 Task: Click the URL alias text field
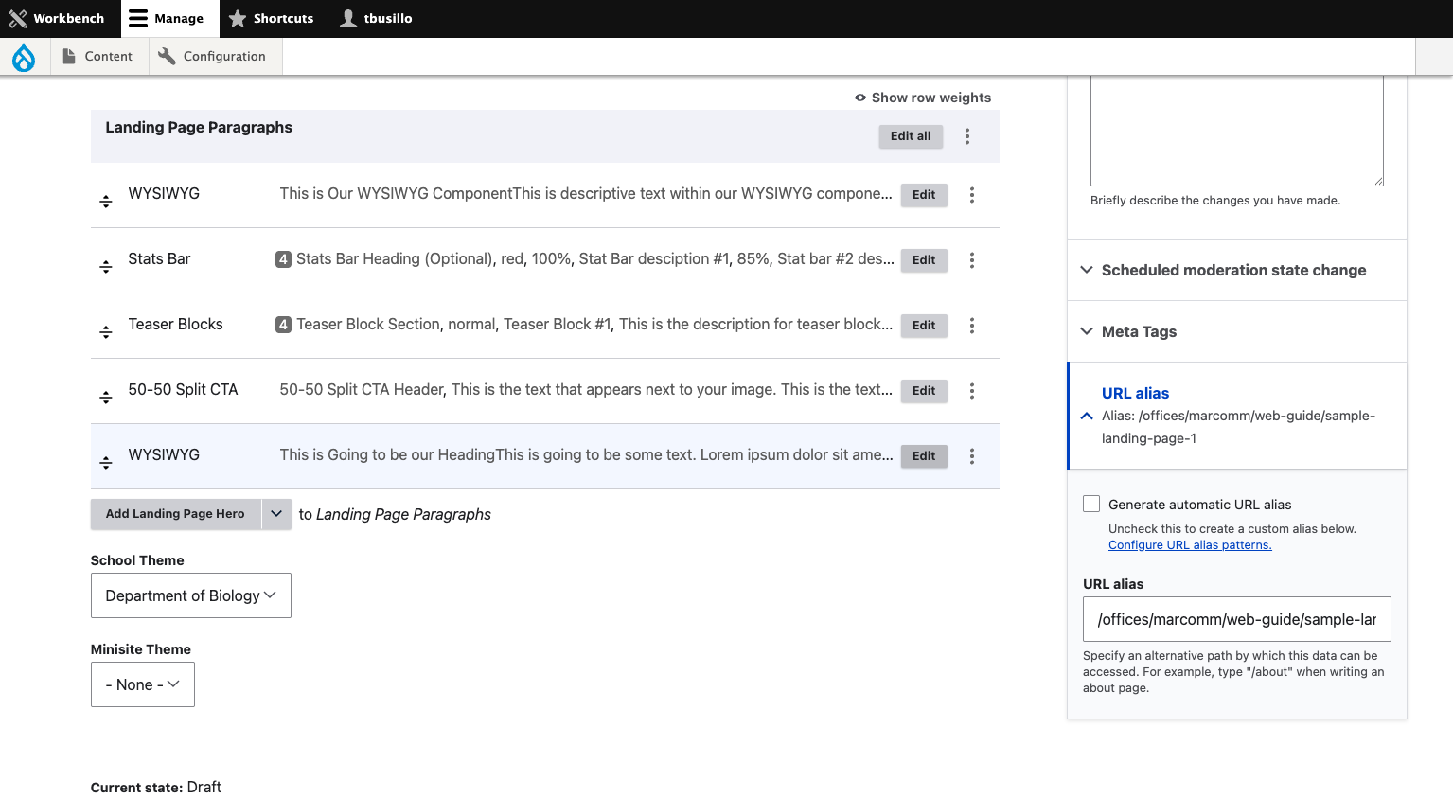point(1237,619)
